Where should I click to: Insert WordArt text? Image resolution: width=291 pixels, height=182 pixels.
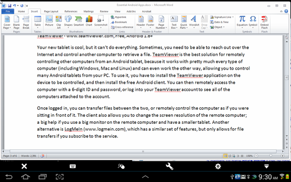194,22
